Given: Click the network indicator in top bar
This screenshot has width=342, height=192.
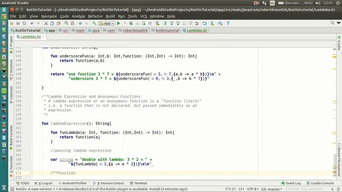Looking at the screenshot, I should pos(265,3).
